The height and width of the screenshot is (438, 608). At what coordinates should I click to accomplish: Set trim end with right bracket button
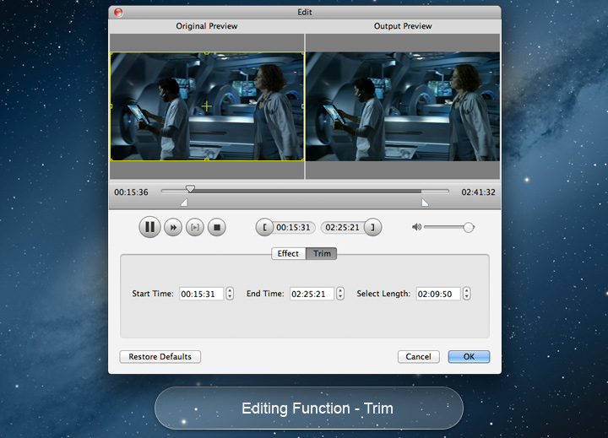pyautogui.click(x=372, y=227)
